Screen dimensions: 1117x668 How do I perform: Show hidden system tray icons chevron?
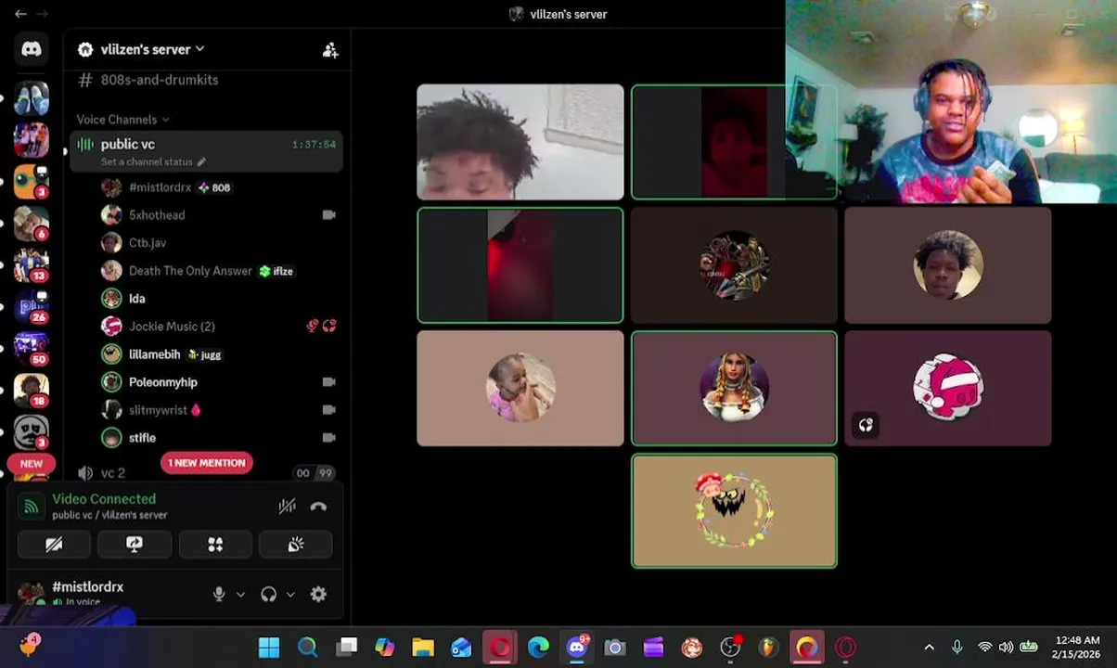pos(929,647)
